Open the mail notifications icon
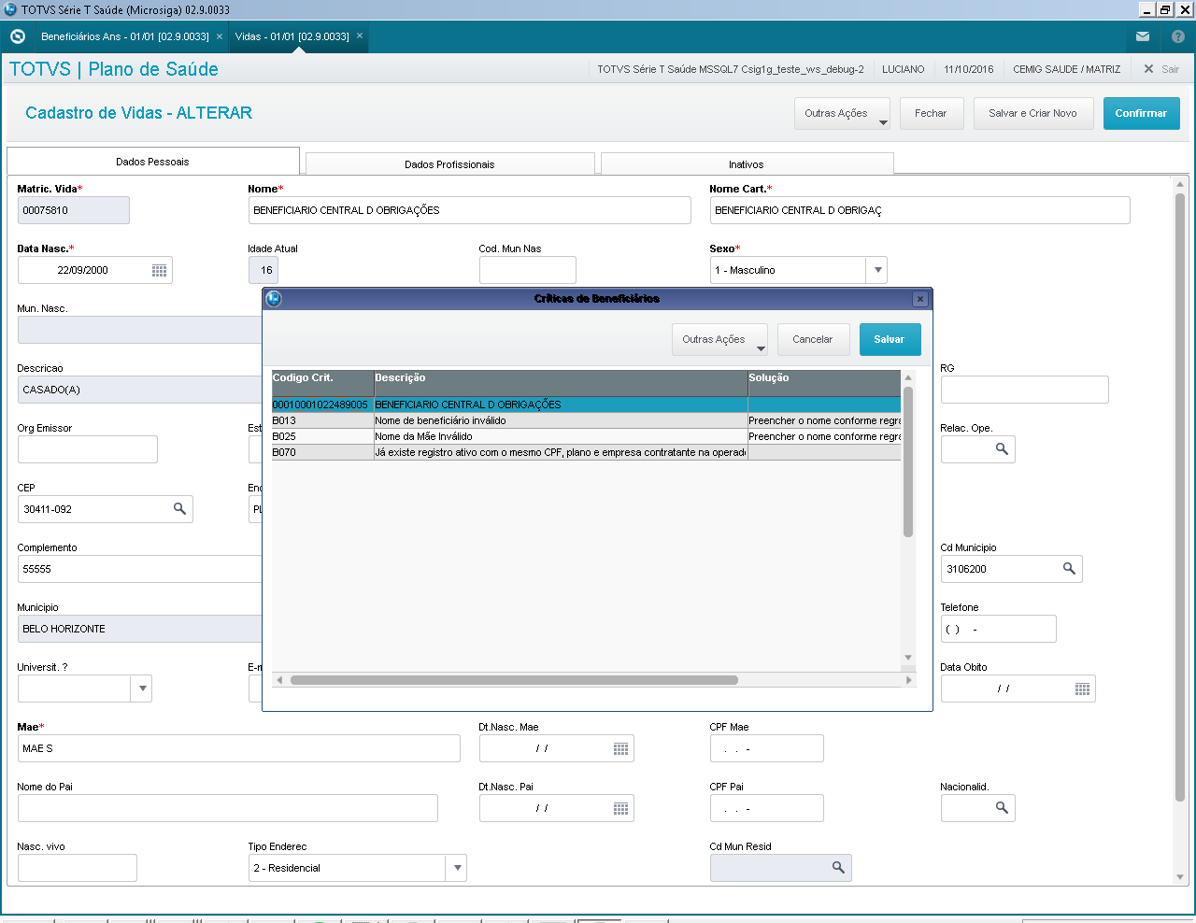This screenshot has height=923, width=1196. [x=1142, y=36]
